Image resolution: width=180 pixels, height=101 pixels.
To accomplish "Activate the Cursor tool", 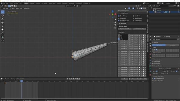I will pos(3,15).
